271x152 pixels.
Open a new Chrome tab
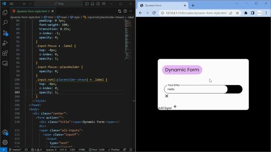click(x=193, y=5)
